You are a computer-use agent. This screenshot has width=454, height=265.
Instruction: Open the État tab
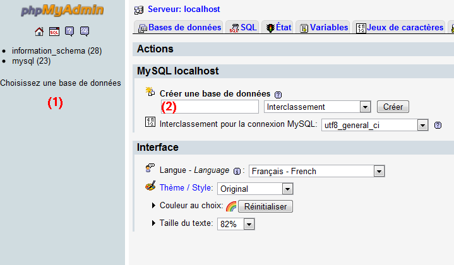click(278, 28)
